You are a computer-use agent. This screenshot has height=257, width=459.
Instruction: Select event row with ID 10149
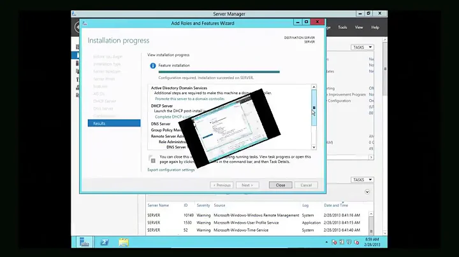pos(257,215)
